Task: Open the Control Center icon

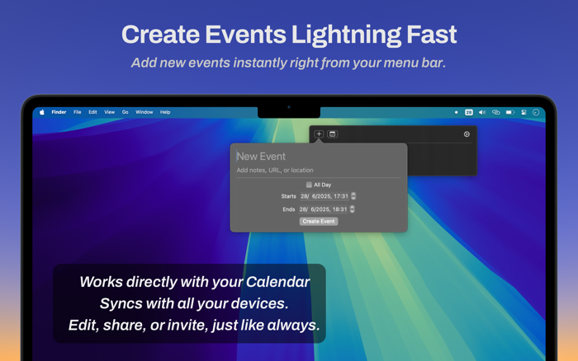Action: coord(524,112)
